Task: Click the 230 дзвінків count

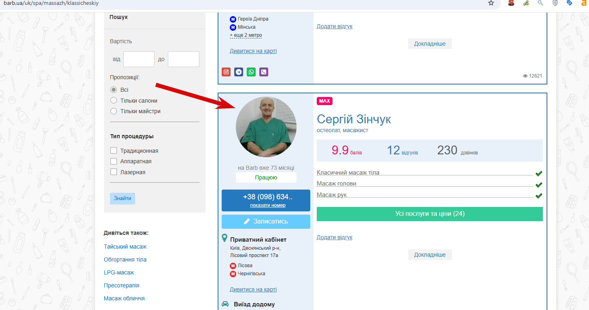Action: pos(458,150)
